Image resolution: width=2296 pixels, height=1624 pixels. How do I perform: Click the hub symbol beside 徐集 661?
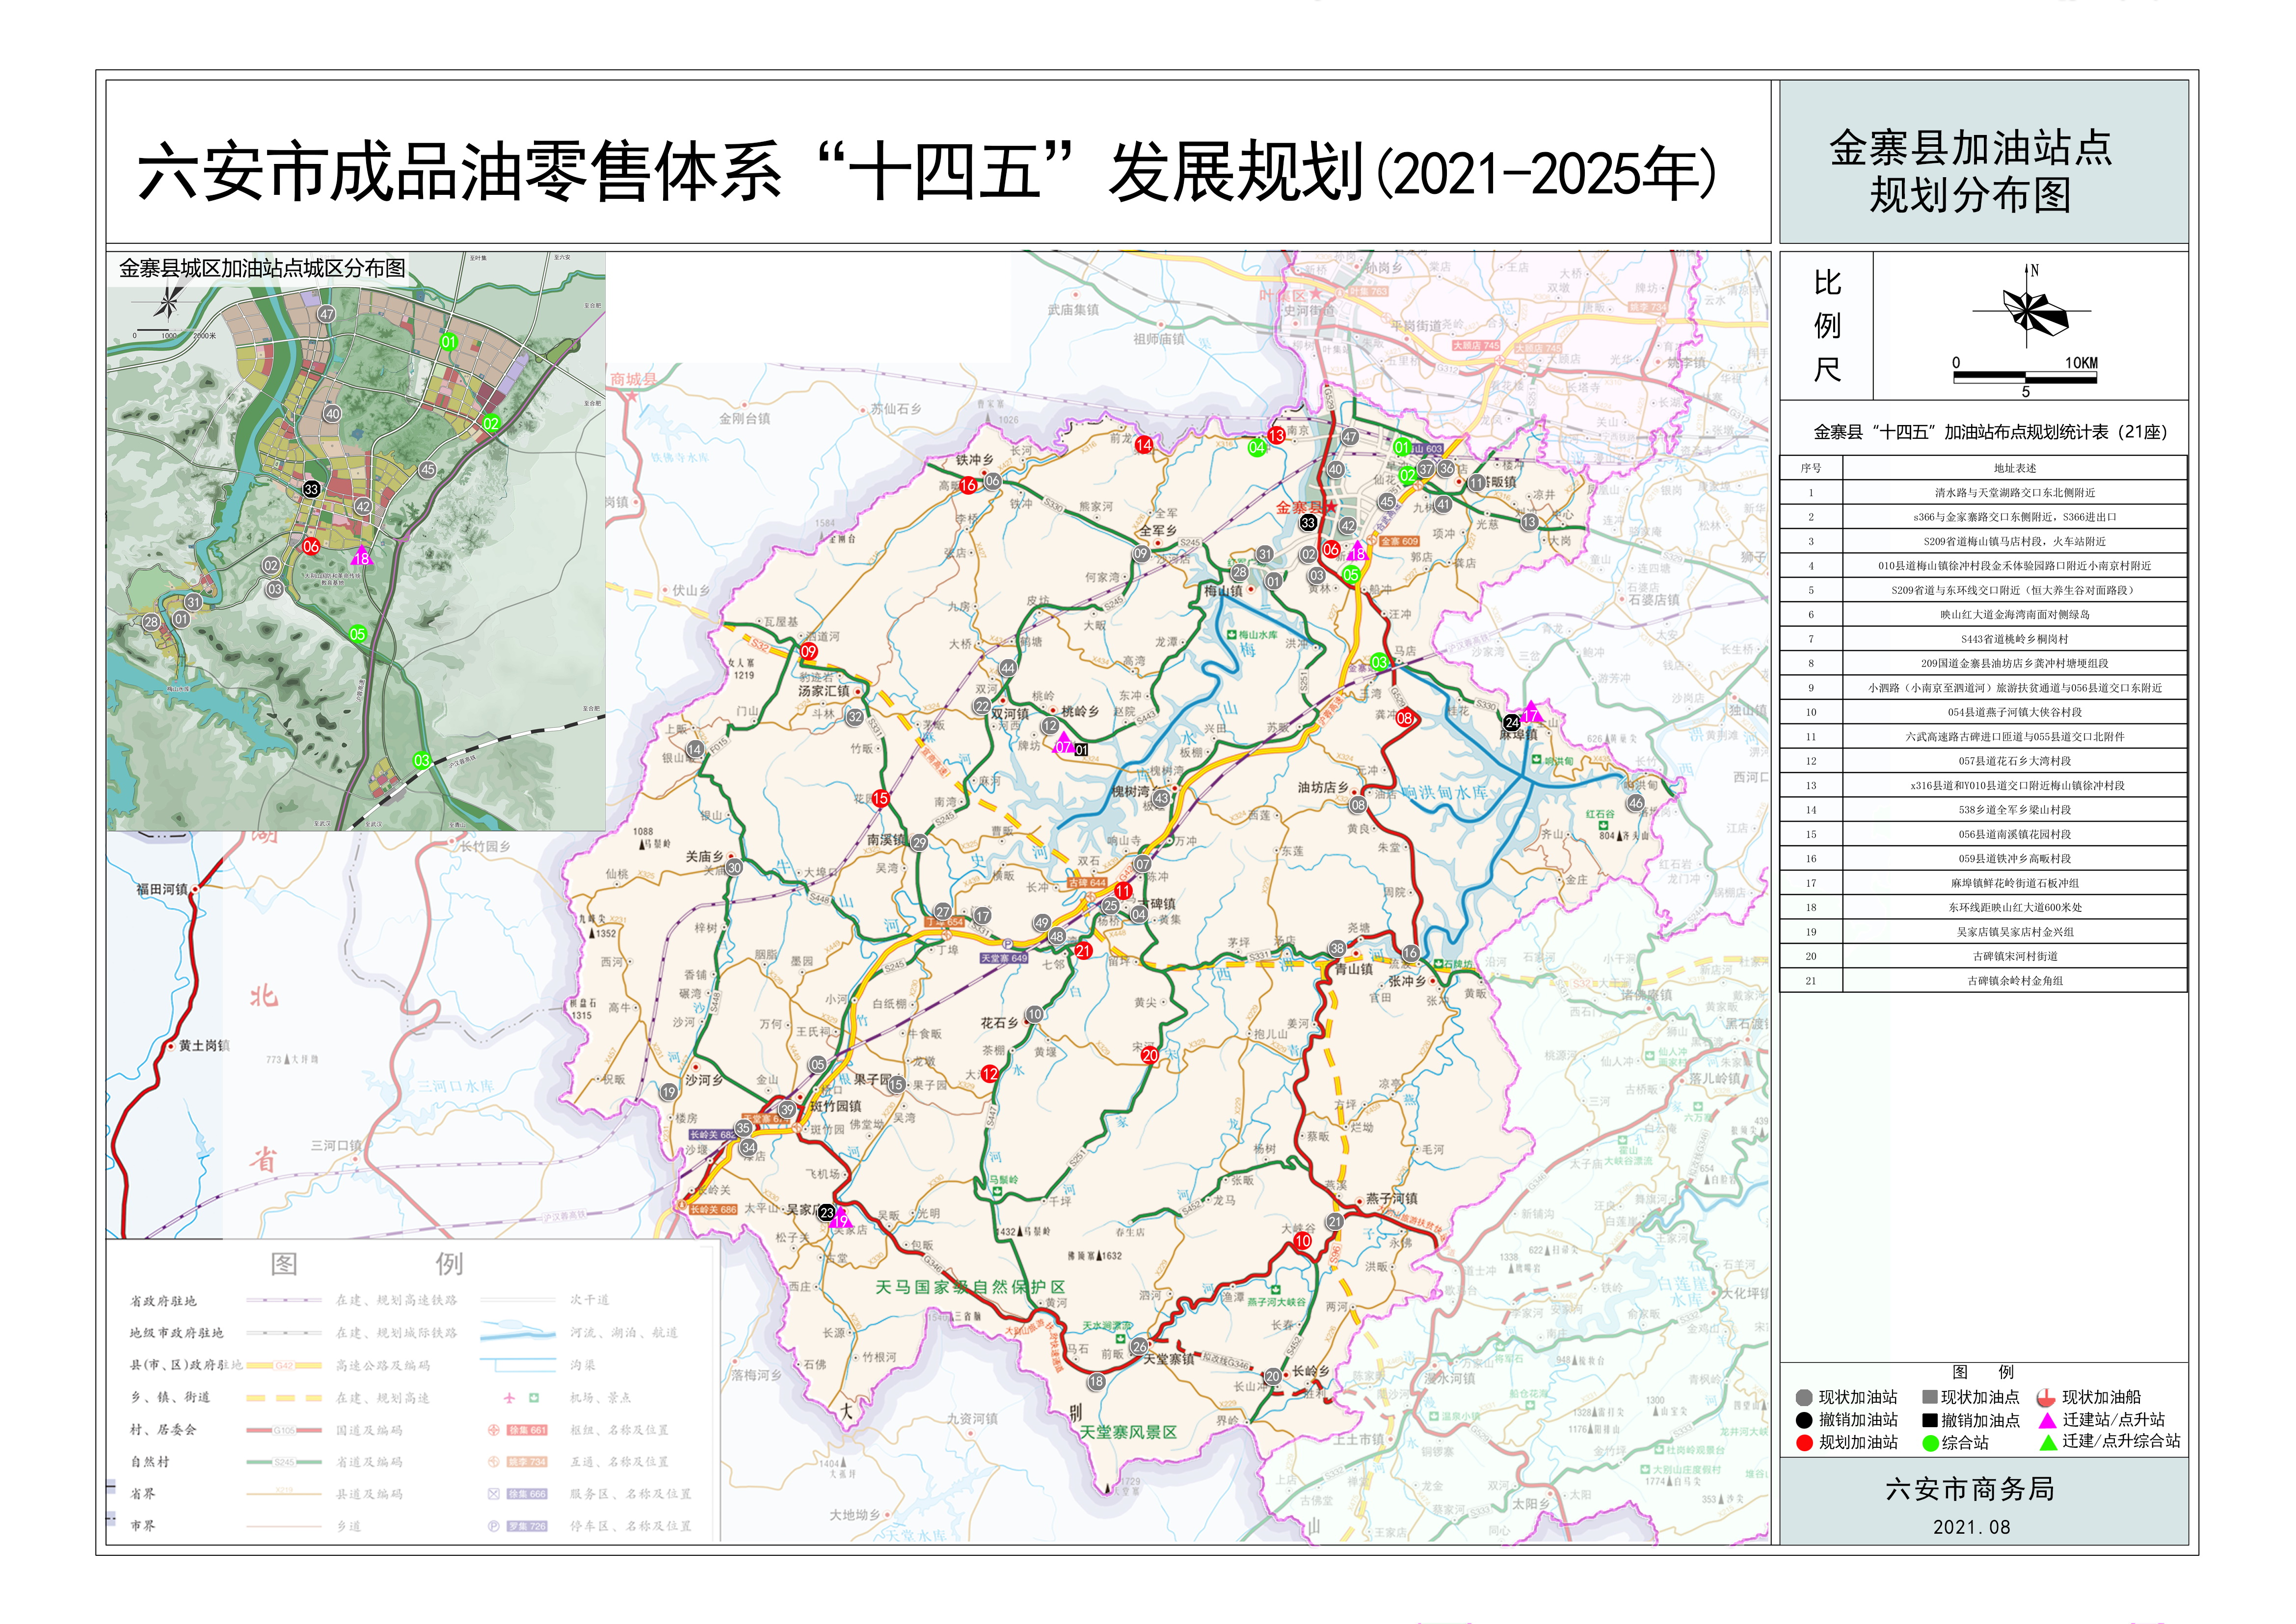494,1429
